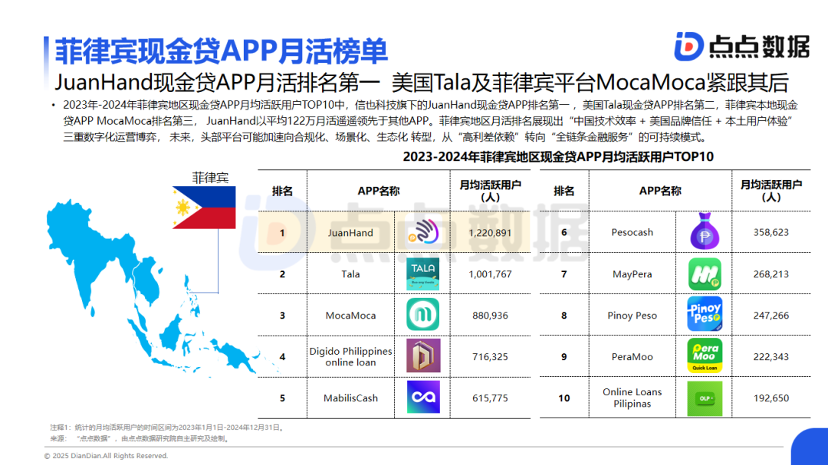Image resolution: width=828 pixels, height=465 pixels.
Task: Click rank number 5 cell
Action: [x=282, y=398]
